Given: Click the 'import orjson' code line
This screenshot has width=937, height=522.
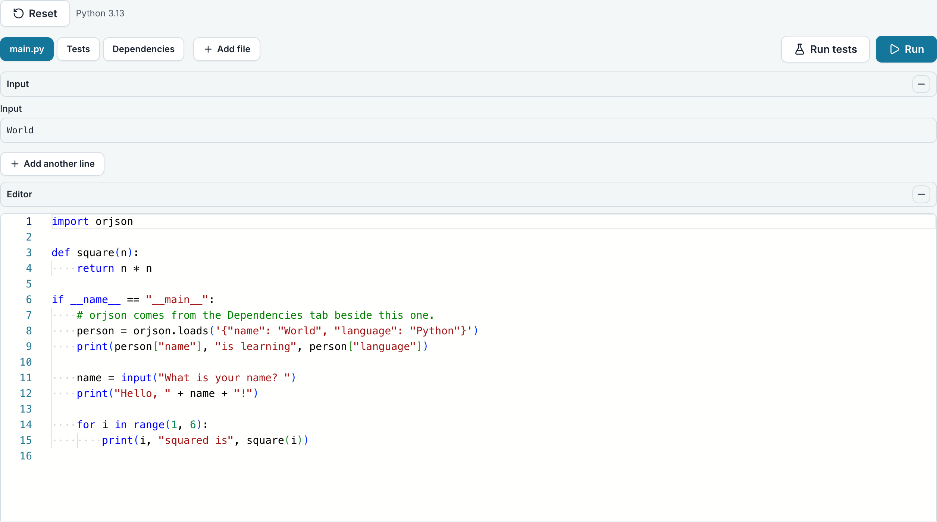Looking at the screenshot, I should (x=93, y=222).
